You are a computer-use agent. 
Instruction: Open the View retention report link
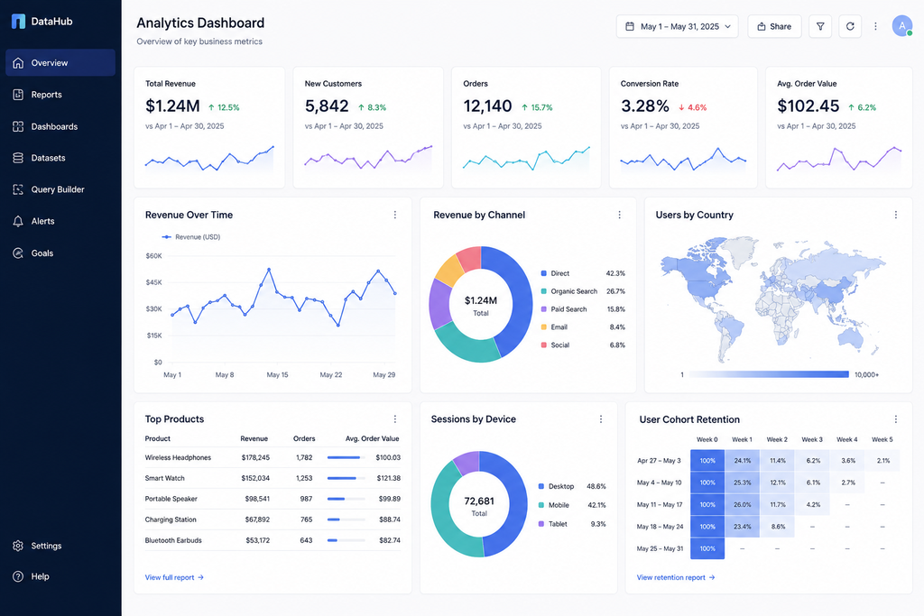(x=676, y=578)
